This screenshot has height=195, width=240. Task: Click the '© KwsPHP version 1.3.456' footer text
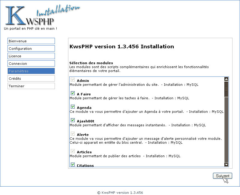(x=120, y=193)
